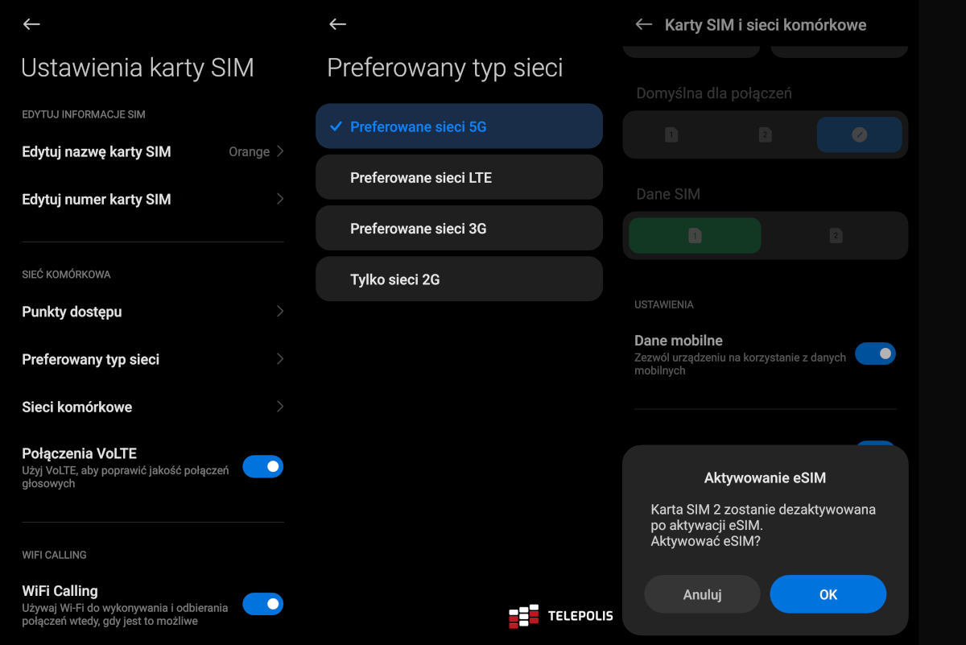966x645 pixels.
Task: Tap the back arrow on Preferowany typ sieci
Action: click(336, 24)
